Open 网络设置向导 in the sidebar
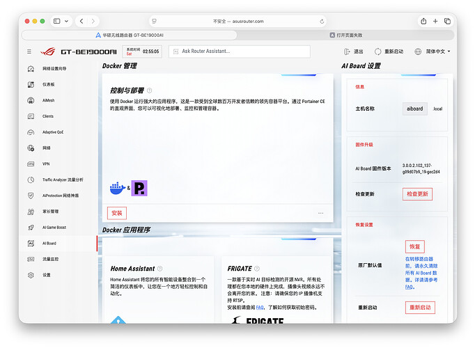 click(54, 69)
